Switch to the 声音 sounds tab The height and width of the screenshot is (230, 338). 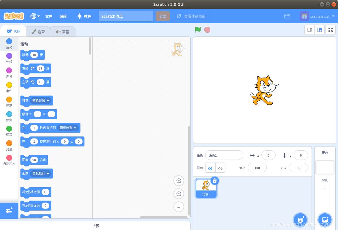tap(63, 32)
